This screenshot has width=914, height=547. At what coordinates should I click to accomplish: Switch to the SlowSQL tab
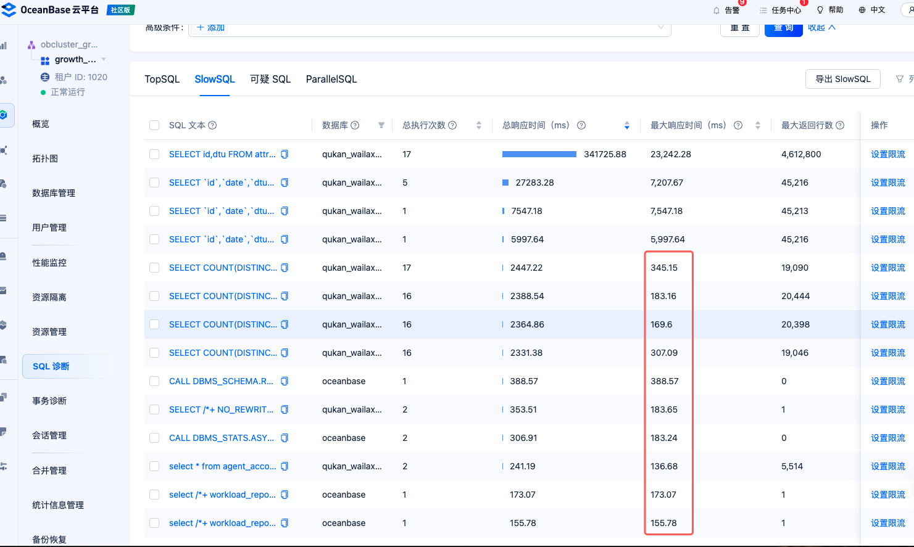215,79
